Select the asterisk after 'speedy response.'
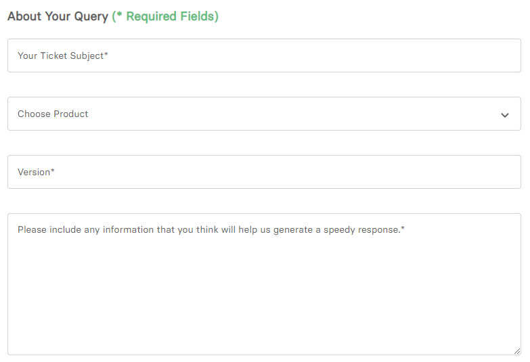The image size is (530, 362). click(403, 229)
